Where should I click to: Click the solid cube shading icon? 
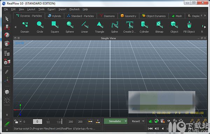pos(7,92)
